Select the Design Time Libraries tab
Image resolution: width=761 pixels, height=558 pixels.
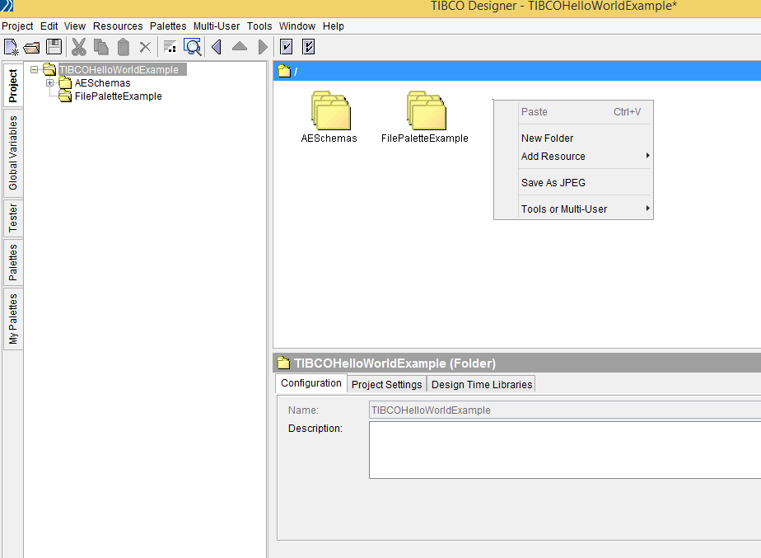(x=482, y=385)
